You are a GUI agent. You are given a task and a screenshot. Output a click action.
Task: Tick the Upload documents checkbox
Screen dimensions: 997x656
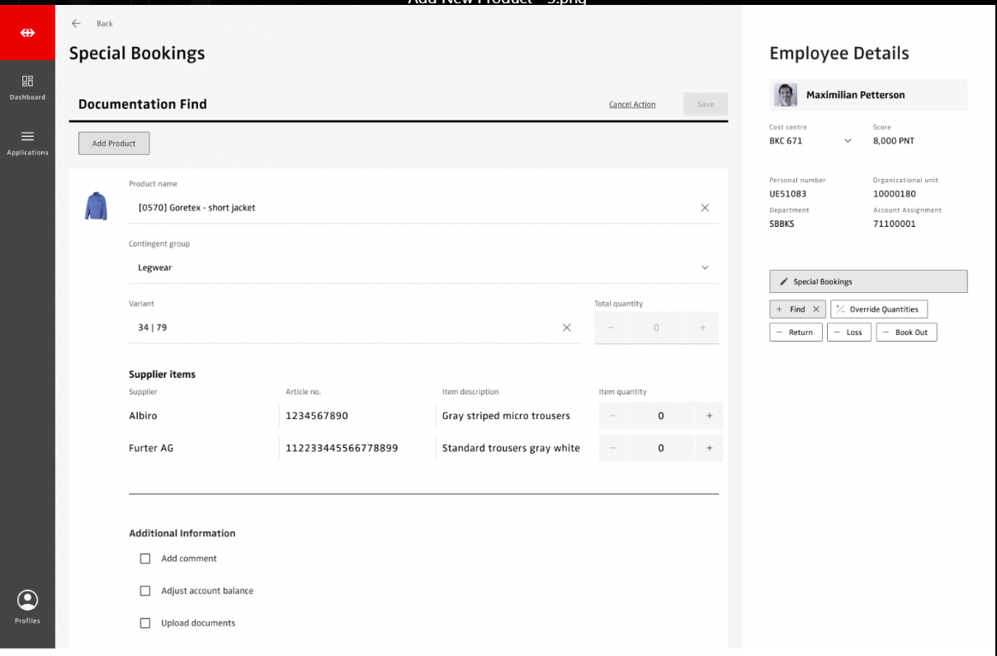click(x=145, y=623)
